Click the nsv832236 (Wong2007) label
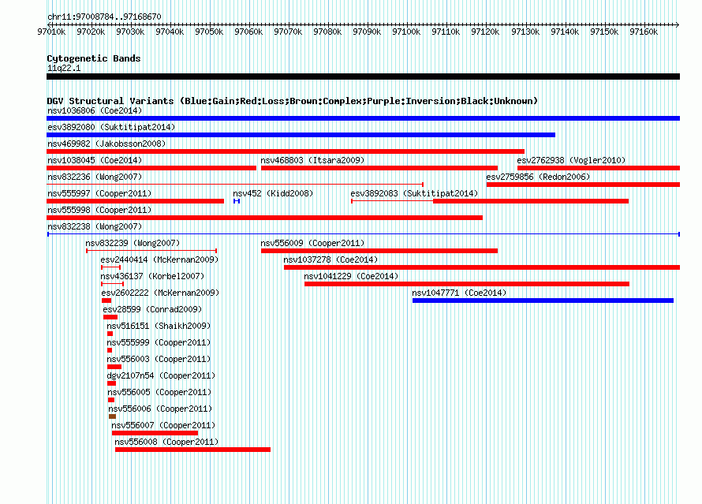Screen dimensions: 702x504 tap(95, 177)
